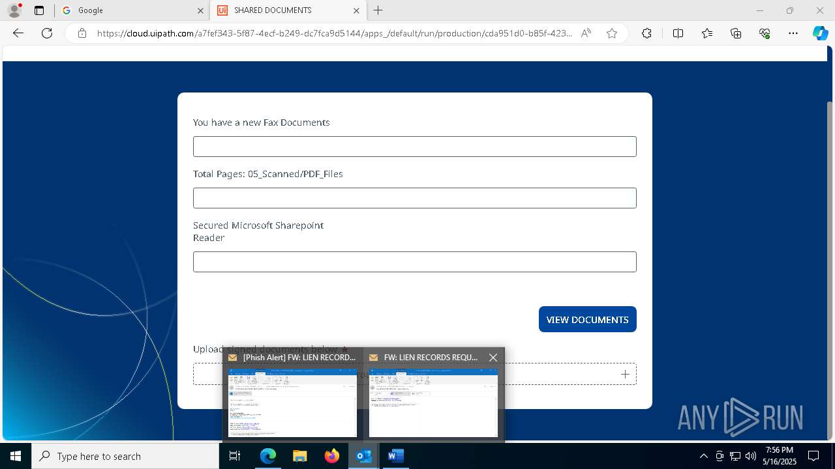Close the Google tab
Screen dimensions: 835x469
coord(200,10)
